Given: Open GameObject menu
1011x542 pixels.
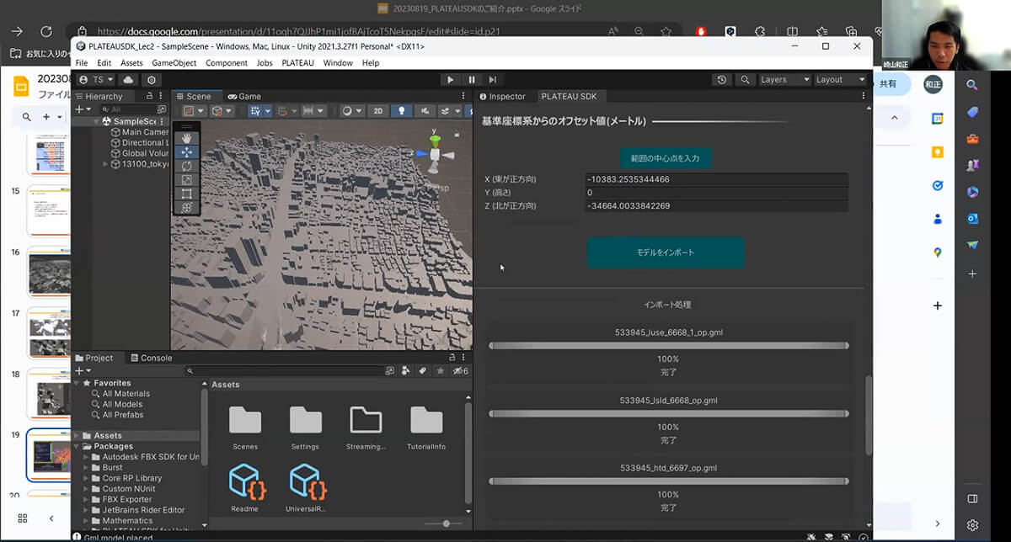Looking at the screenshot, I should click(174, 63).
